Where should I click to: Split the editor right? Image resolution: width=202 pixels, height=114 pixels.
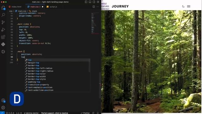(x=94, y=7)
